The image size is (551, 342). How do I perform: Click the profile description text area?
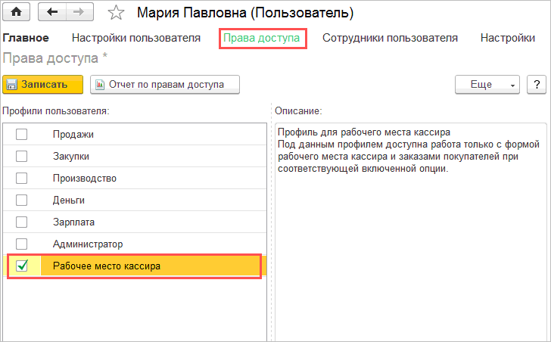coord(409,242)
